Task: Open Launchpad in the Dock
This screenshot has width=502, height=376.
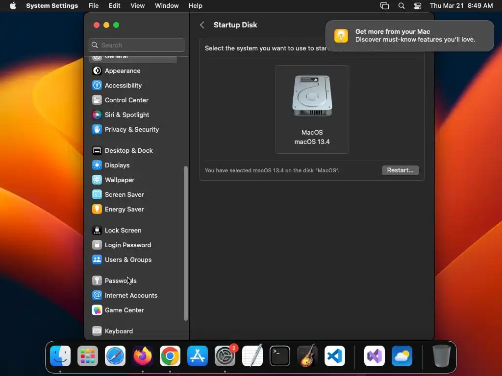Action: 88,356
